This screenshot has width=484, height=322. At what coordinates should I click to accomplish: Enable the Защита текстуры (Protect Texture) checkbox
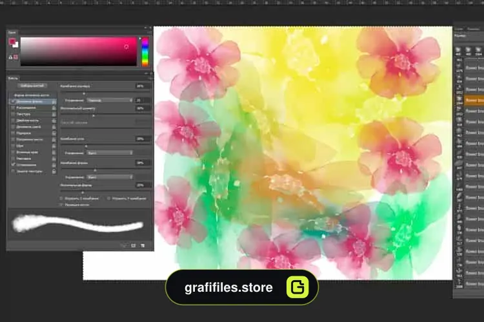pos(13,171)
